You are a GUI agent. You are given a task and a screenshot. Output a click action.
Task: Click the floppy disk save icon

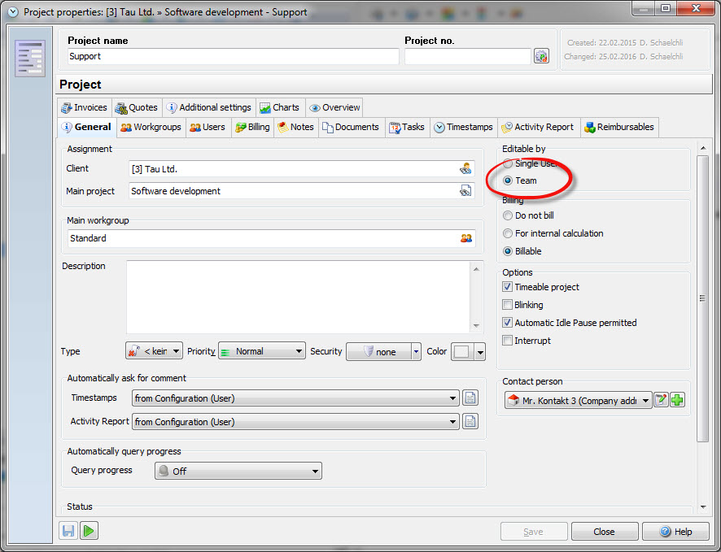(x=68, y=531)
